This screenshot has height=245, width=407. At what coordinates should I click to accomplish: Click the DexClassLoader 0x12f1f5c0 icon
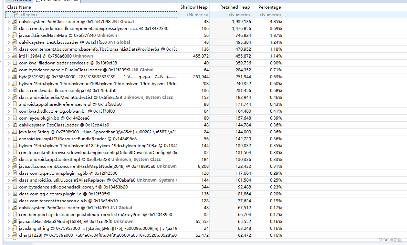15,42
